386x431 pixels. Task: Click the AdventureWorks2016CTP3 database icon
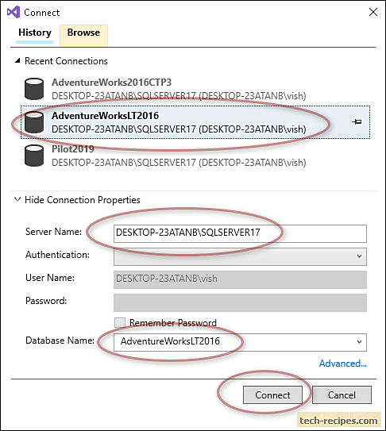[34, 89]
